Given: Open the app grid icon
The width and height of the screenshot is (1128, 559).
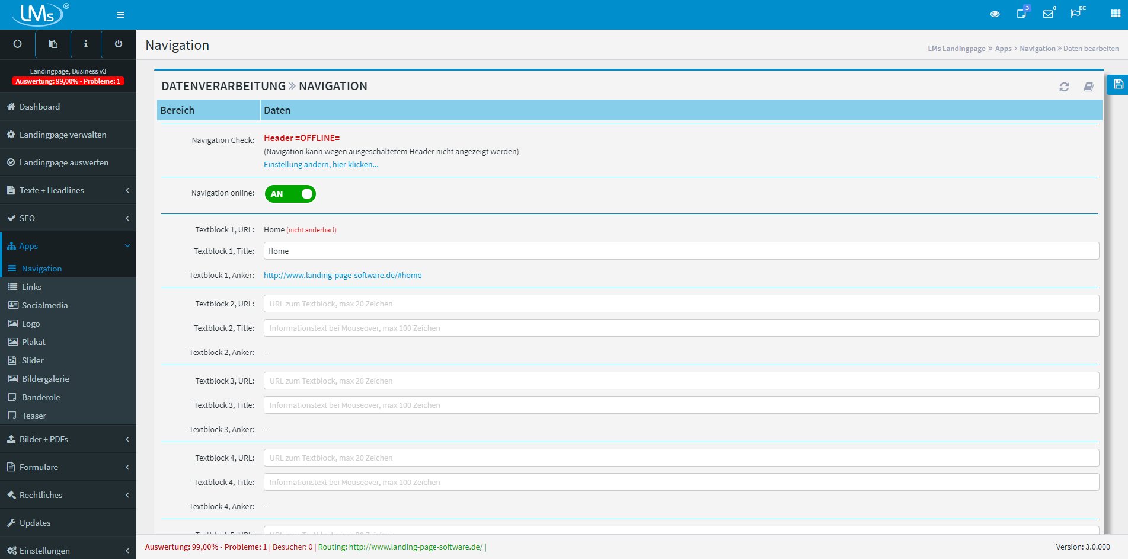Looking at the screenshot, I should click(1114, 14).
